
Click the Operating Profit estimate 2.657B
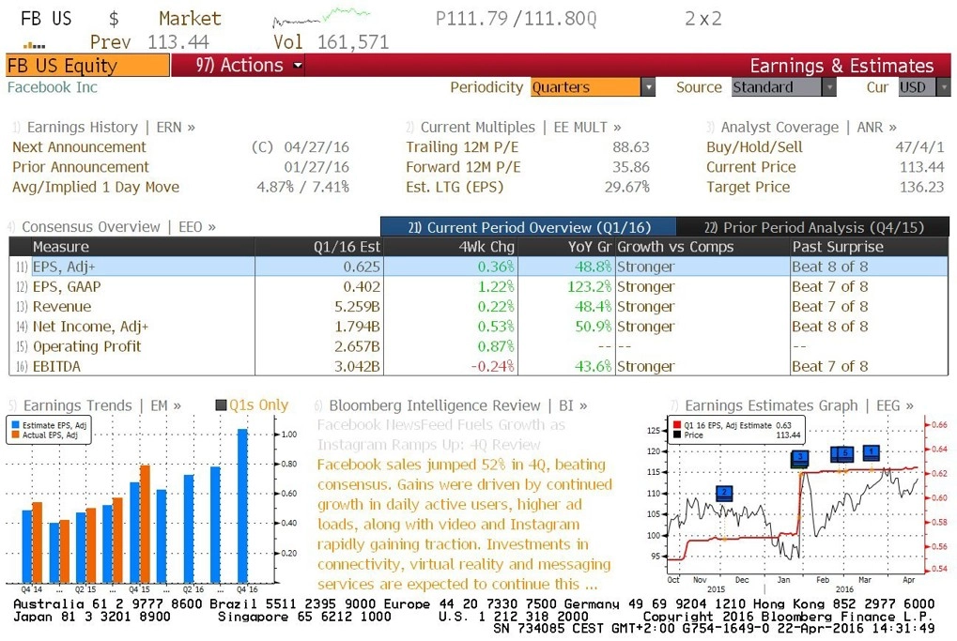coord(357,346)
